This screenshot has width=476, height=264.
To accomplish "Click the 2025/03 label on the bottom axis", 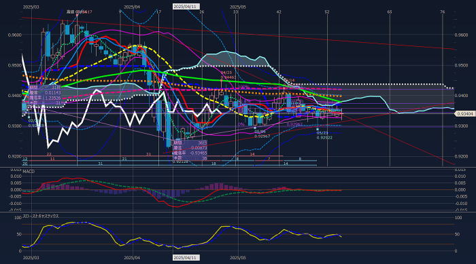I will coord(31,258).
